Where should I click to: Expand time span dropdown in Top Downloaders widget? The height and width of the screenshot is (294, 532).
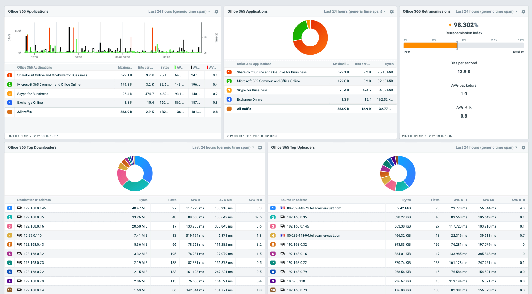point(223,148)
